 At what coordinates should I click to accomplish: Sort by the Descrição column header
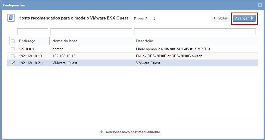coord(144,41)
